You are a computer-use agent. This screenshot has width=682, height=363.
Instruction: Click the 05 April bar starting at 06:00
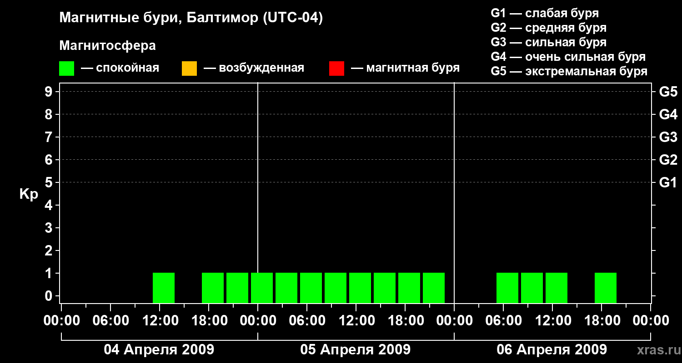311,288
